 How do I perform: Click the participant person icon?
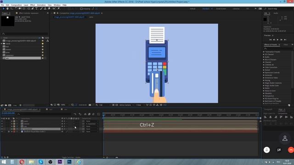[x=285, y=138]
